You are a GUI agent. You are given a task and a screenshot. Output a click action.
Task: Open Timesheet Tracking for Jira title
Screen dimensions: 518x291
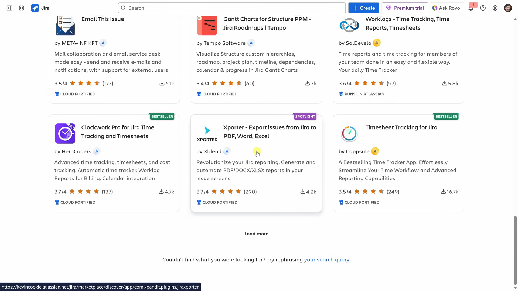tap(401, 127)
